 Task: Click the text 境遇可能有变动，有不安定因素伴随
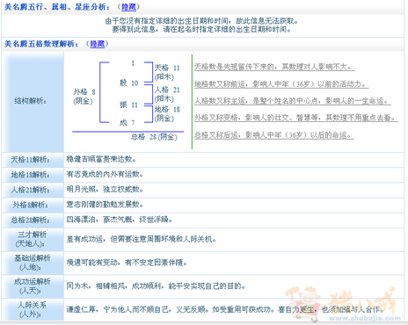(127, 263)
